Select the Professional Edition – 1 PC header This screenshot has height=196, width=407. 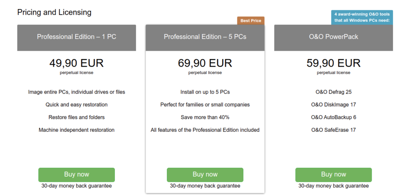[x=77, y=37]
